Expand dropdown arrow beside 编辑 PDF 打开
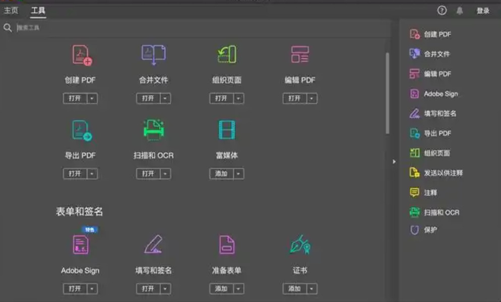 (311, 98)
